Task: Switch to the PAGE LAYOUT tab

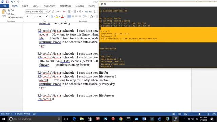Action: (50, 6)
